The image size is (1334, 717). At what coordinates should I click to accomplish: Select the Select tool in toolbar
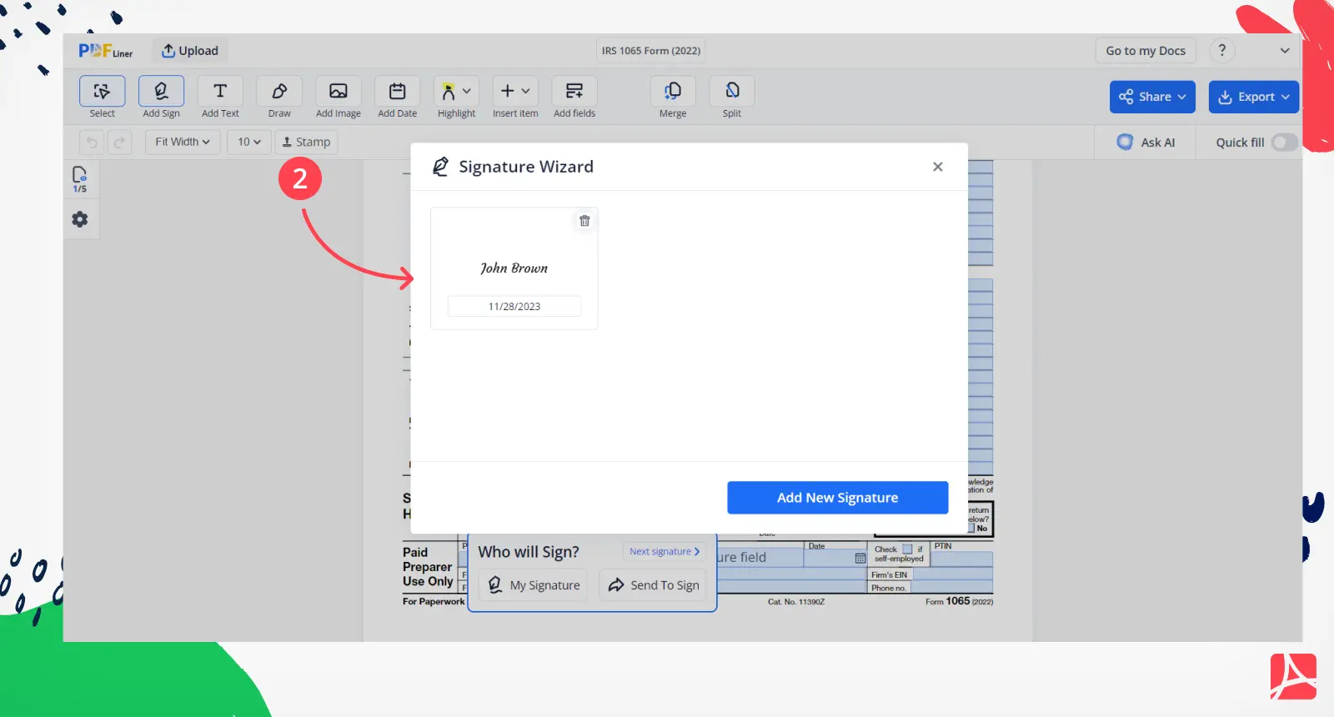pyautogui.click(x=102, y=97)
